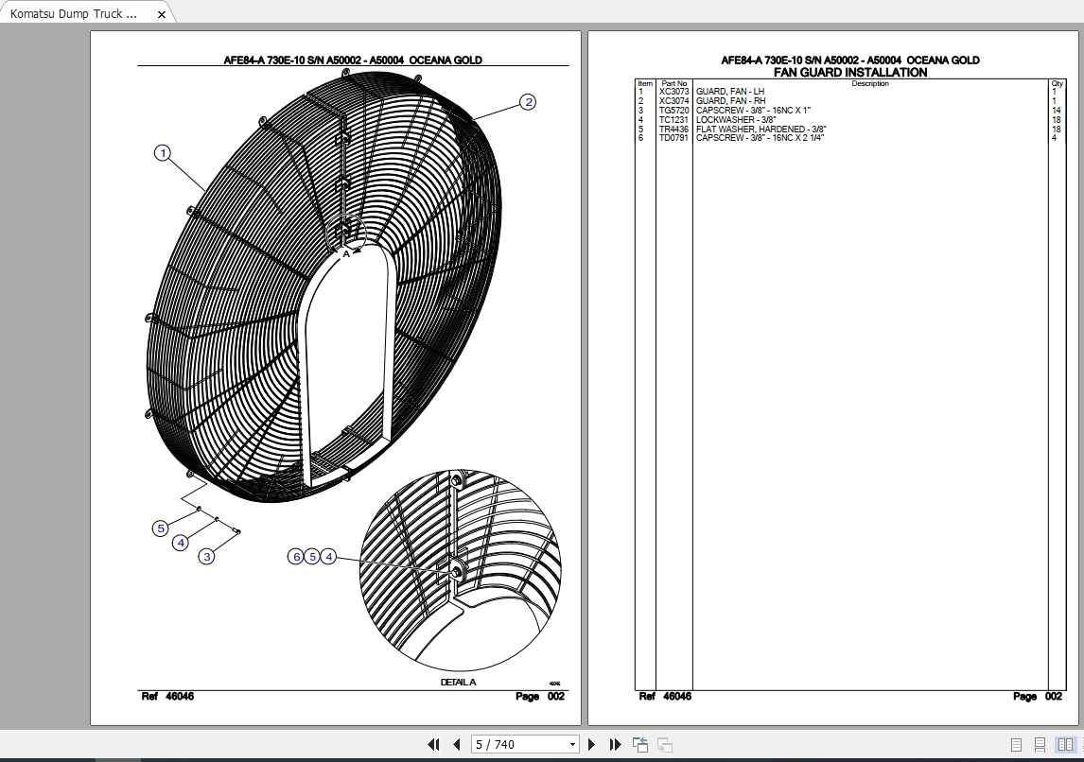
Task: Click the LOCKWASHER - 3/8" description
Action: (736, 119)
